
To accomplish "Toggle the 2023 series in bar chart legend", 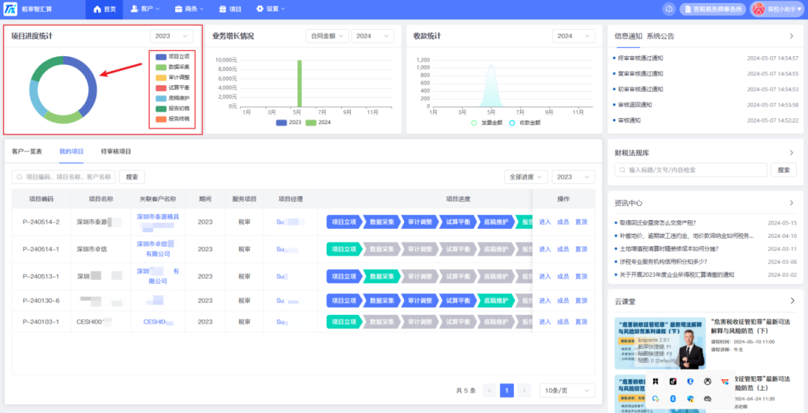I will (x=289, y=123).
